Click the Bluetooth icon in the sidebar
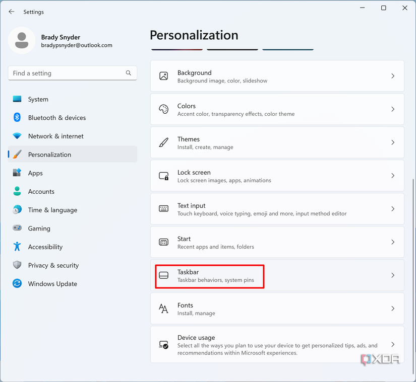Image resolution: width=416 pixels, height=382 pixels. click(x=17, y=117)
